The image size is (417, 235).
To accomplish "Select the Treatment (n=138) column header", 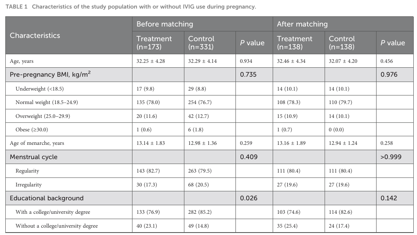I will [294, 42].
